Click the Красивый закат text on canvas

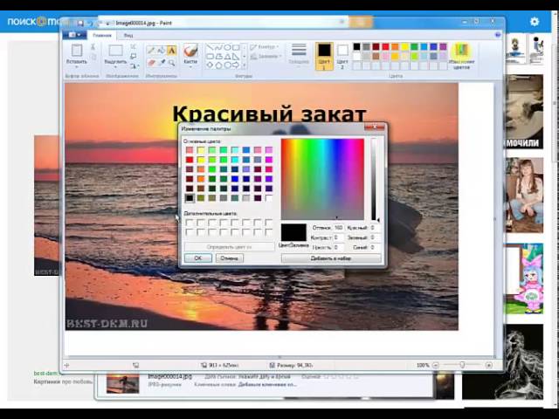[269, 114]
